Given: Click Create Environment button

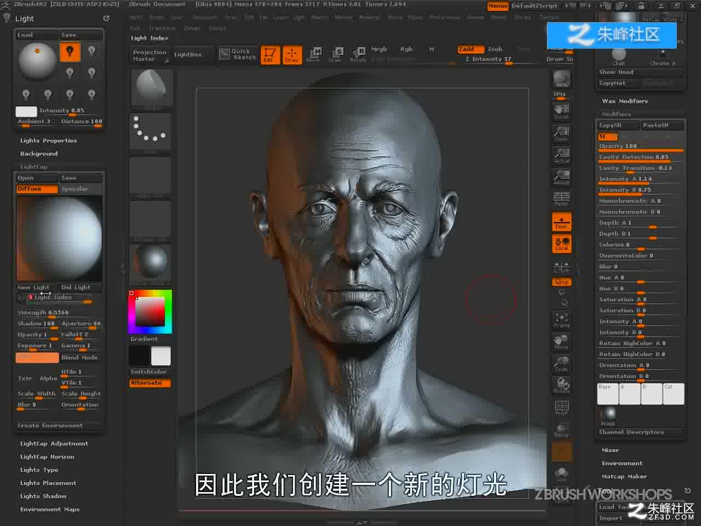Looking at the screenshot, I should pyautogui.click(x=59, y=426).
